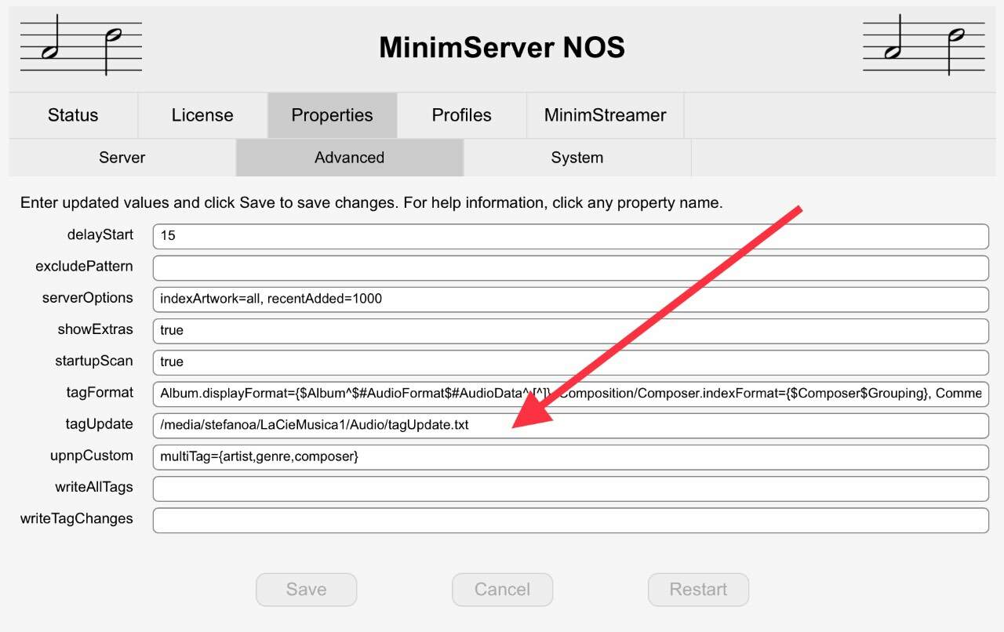Switch to the Server sub-tab
The width and height of the screenshot is (1004, 632).
click(122, 158)
